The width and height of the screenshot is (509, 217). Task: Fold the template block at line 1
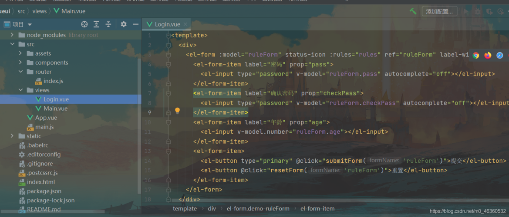(x=168, y=36)
